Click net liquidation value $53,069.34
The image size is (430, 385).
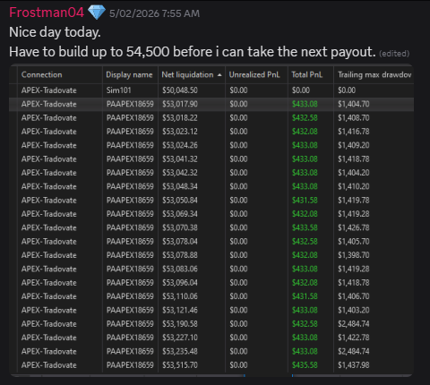pos(180,214)
